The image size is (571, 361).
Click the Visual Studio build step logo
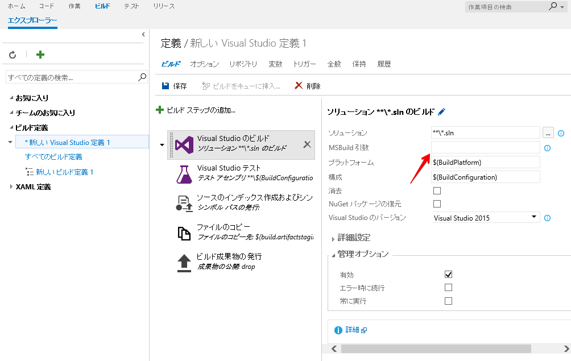pyautogui.click(x=184, y=145)
